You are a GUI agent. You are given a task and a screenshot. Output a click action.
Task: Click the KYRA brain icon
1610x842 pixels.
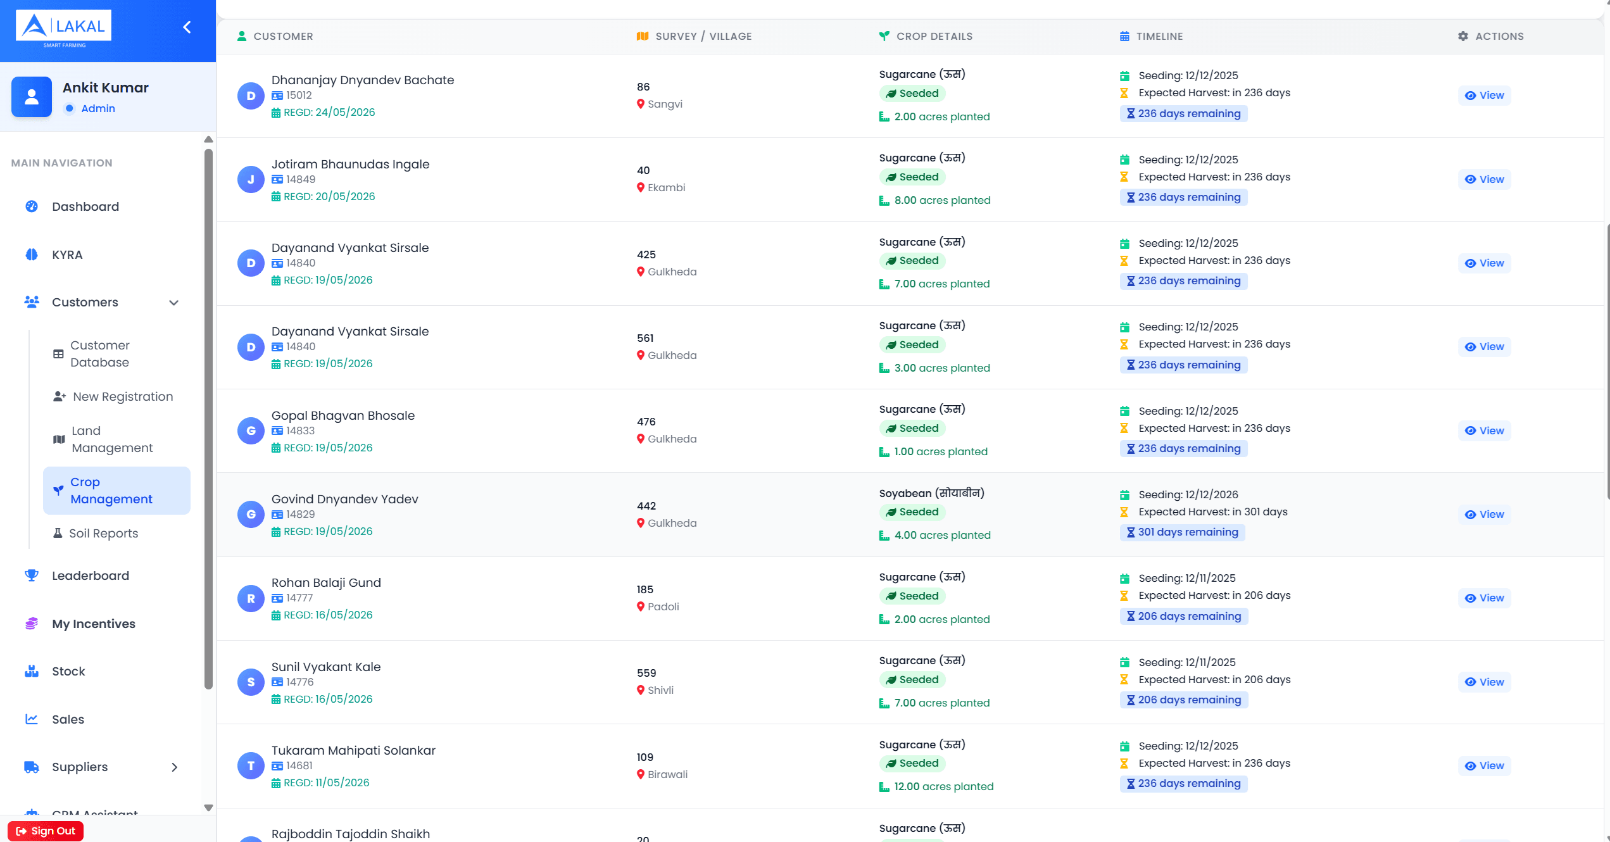(32, 254)
